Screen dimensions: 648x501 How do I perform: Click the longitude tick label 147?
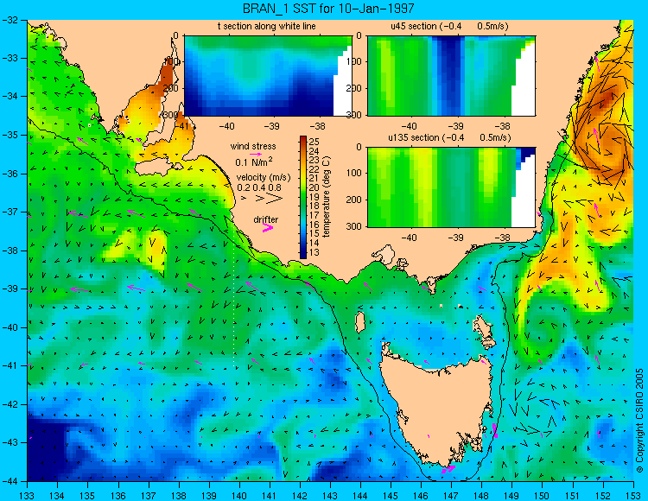[x=451, y=496]
